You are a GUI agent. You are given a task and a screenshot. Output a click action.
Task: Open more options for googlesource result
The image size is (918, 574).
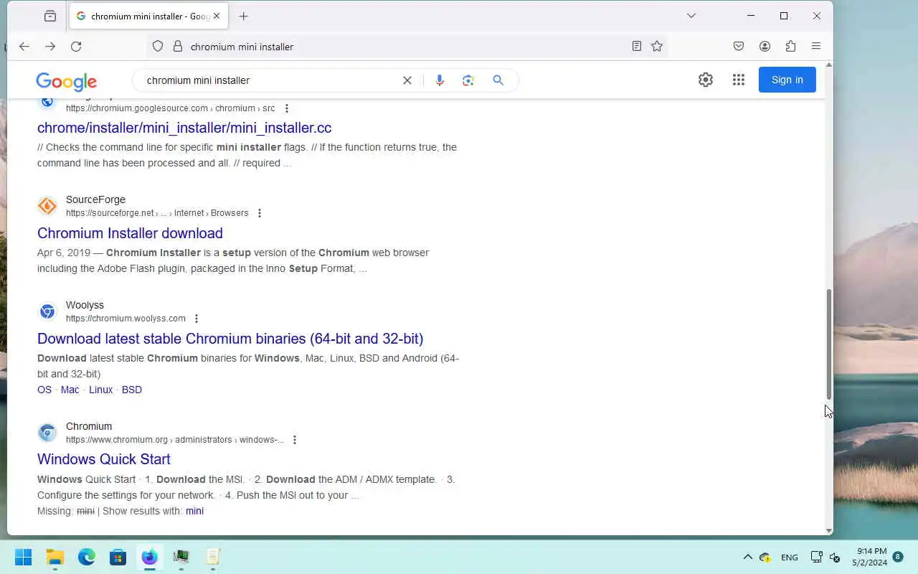coord(287,108)
